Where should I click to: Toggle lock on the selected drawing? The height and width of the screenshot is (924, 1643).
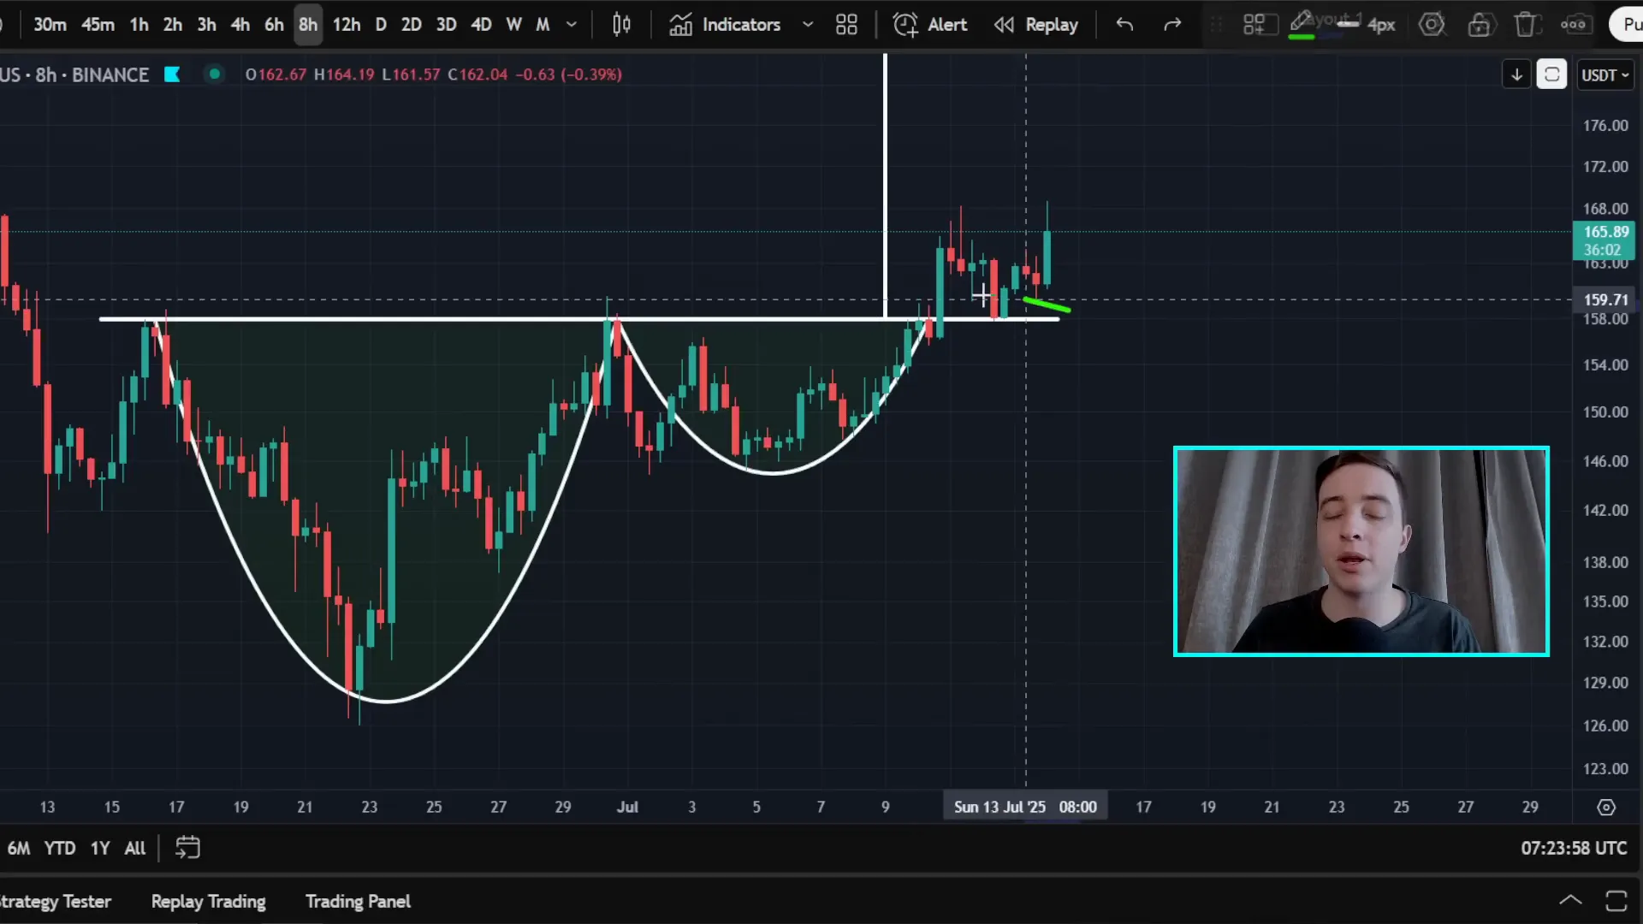click(1479, 25)
